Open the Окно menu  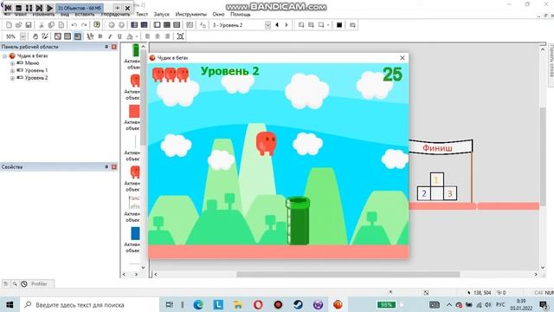(x=218, y=15)
